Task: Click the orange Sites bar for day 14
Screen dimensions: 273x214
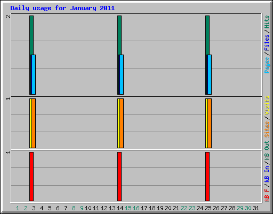Action: point(122,123)
